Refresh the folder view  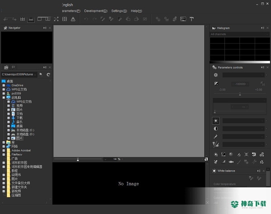(48, 74)
